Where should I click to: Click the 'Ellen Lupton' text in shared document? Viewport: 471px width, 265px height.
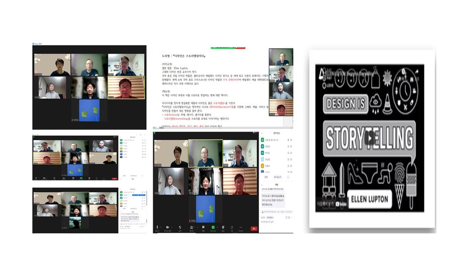(x=180, y=68)
